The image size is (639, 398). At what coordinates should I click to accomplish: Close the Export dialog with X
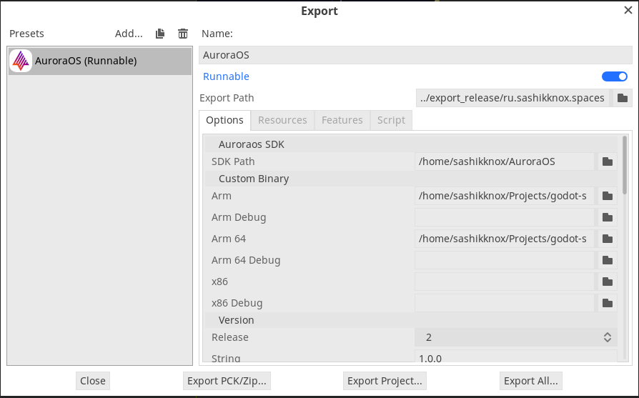628,10
